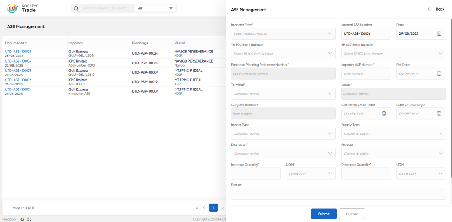The width and height of the screenshot is (452, 222).
Task: Click the Discard button
Action: coord(352,214)
